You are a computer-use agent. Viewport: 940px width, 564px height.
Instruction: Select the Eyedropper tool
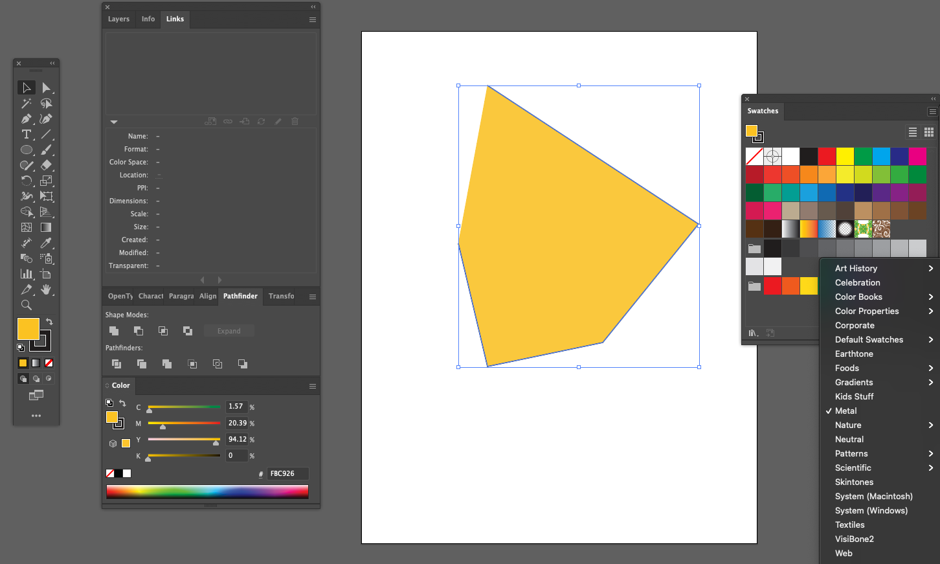[x=46, y=243]
